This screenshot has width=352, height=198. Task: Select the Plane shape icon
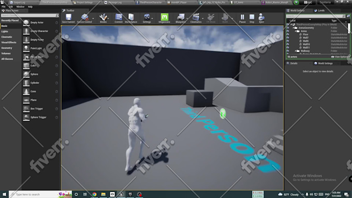pyautogui.click(x=26, y=100)
